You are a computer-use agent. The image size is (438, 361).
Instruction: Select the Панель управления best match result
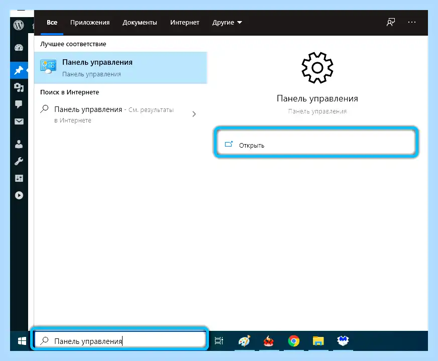[121, 68]
